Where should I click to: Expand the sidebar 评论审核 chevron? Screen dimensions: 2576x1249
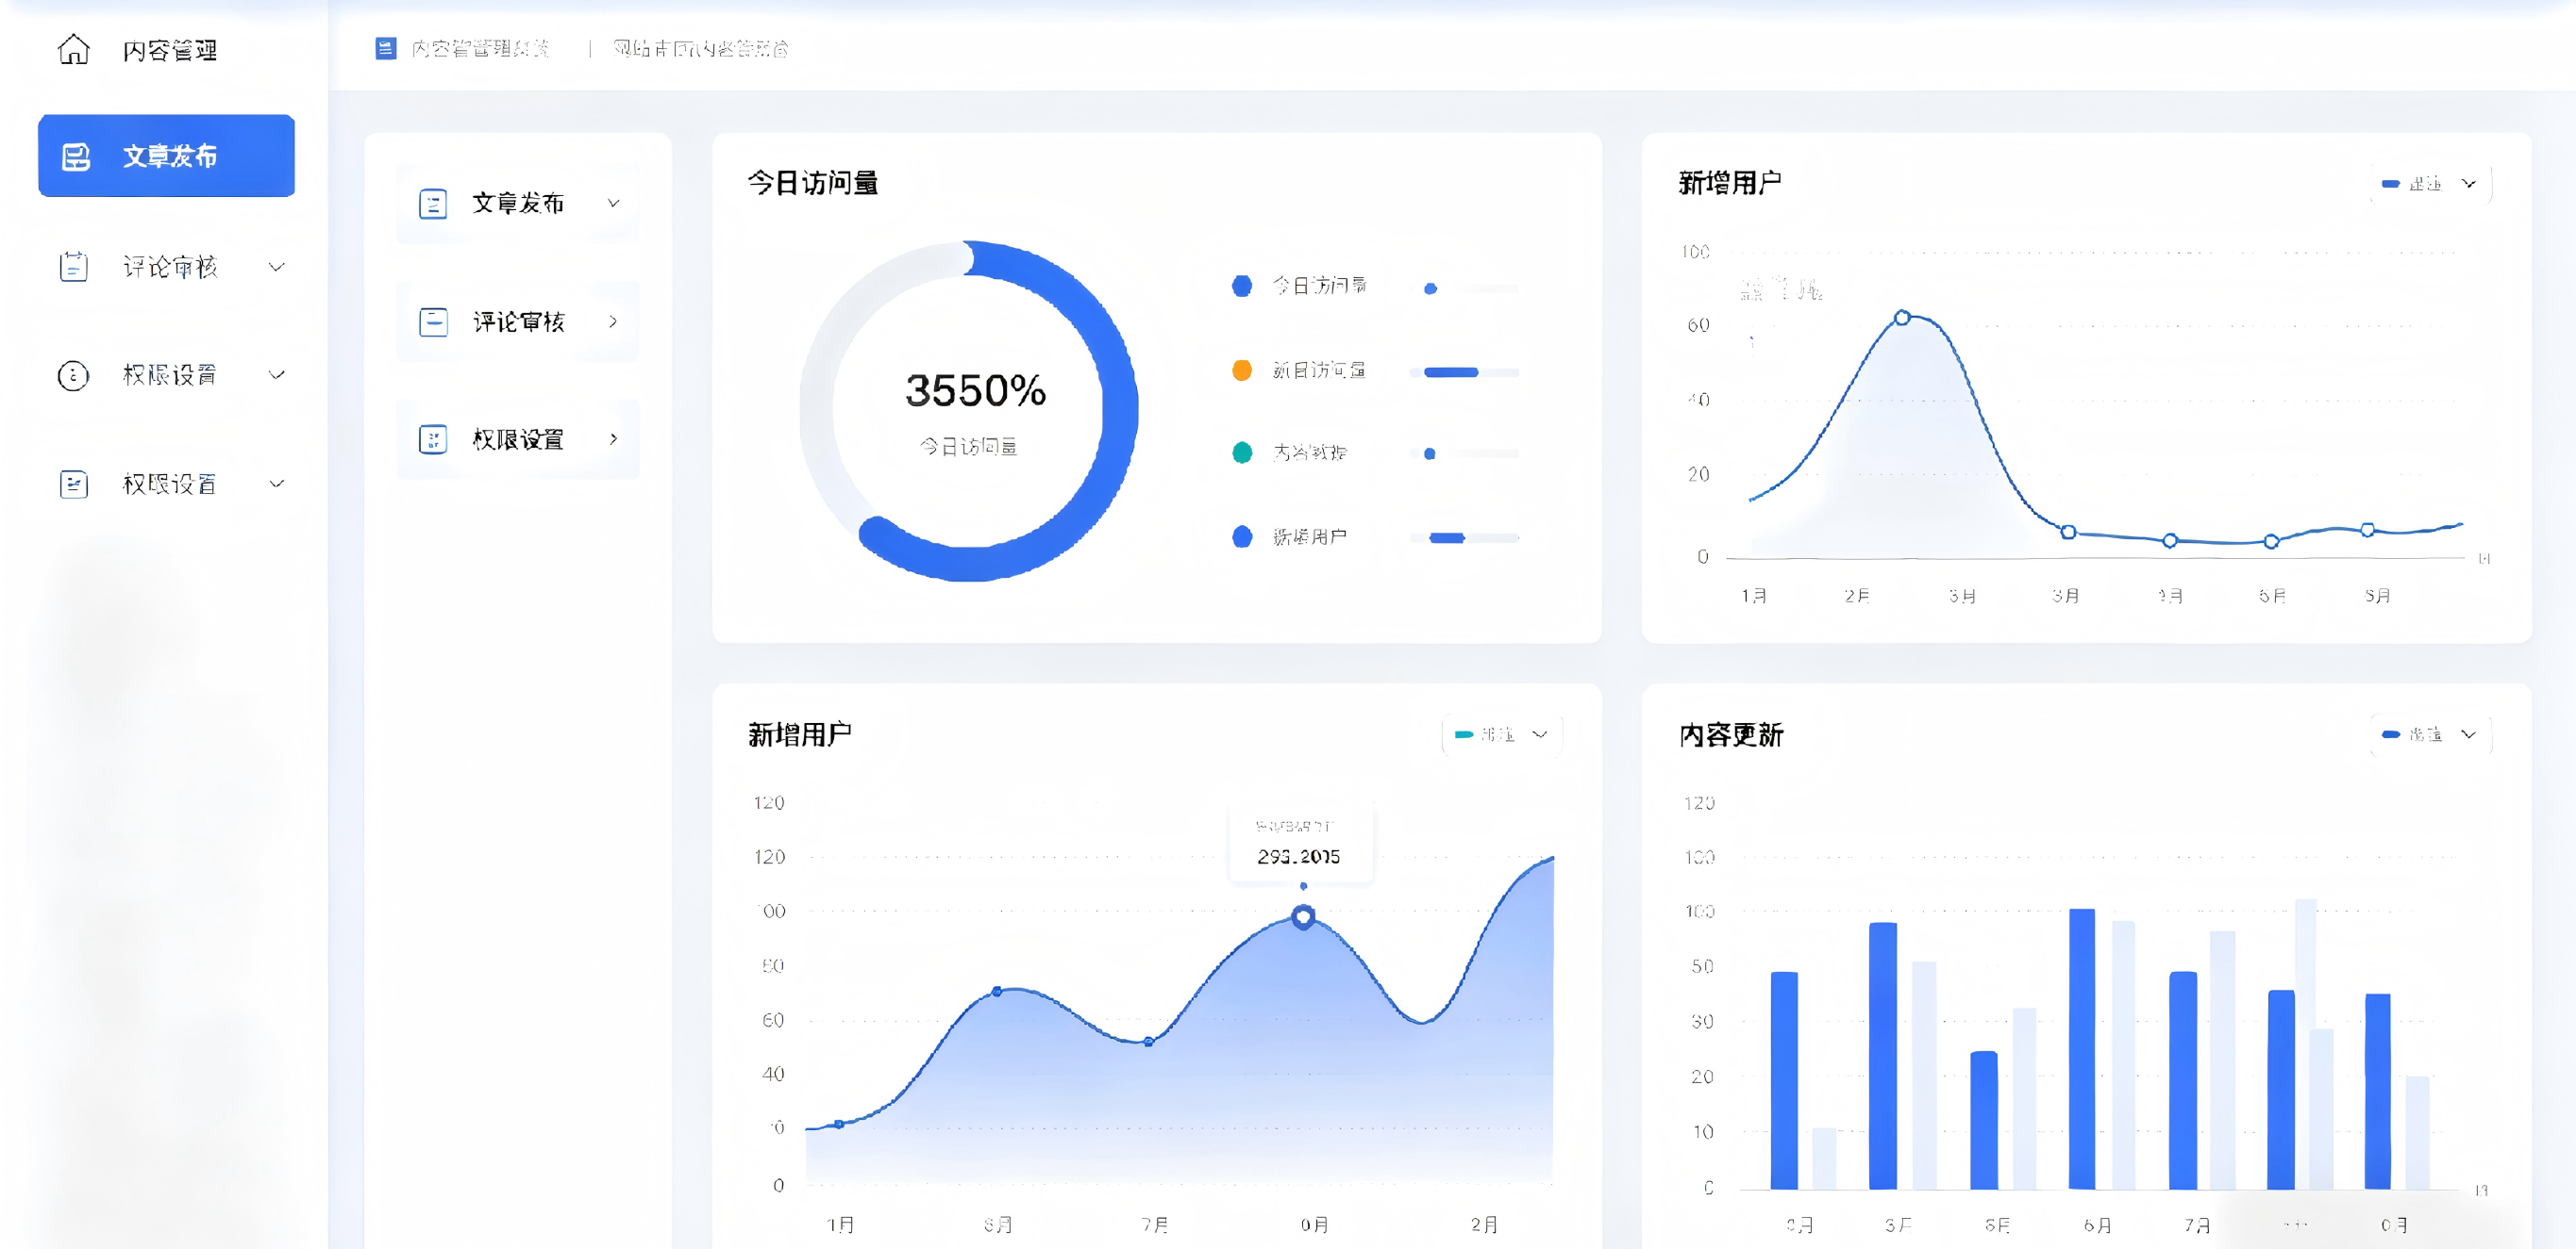click(x=277, y=267)
